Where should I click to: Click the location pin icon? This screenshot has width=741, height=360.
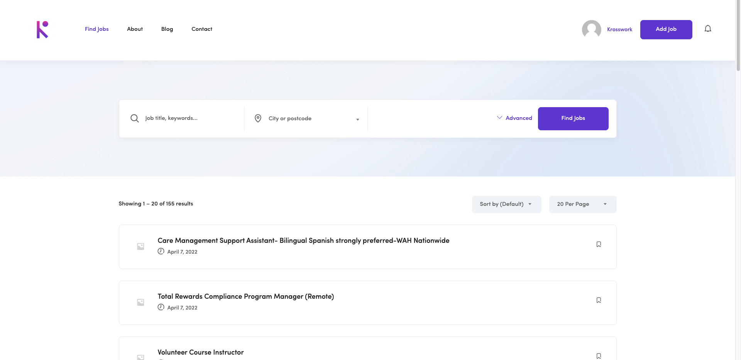[x=258, y=118]
